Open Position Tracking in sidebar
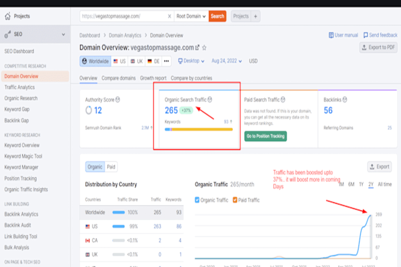This screenshot has height=267, width=401. tap(20, 178)
